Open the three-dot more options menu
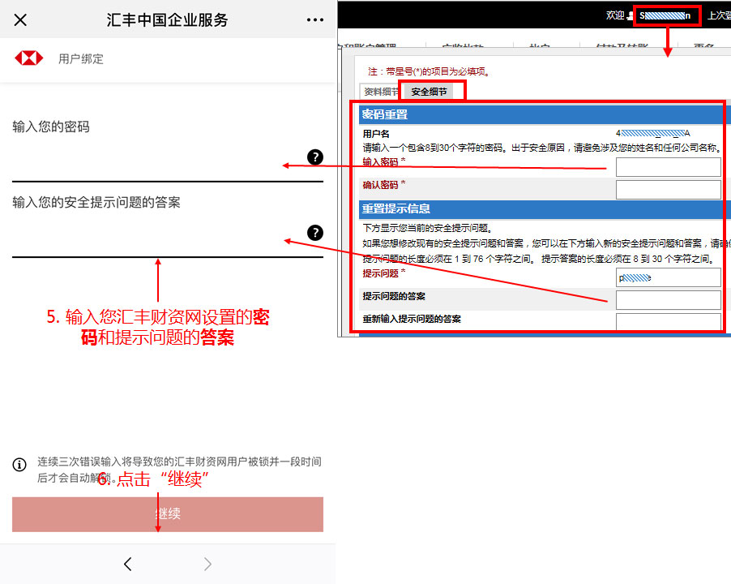Image resolution: width=731 pixels, height=584 pixels. (315, 20)
